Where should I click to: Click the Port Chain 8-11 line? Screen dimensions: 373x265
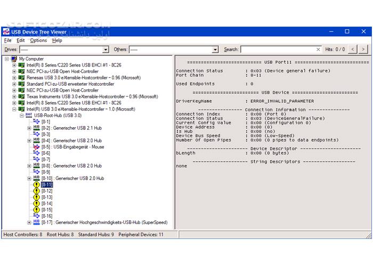click(x=218, y=75)
